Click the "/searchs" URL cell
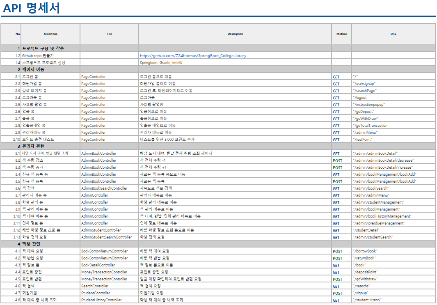The width and height of the screenshot is (437, 305). [x=393, y=286]
